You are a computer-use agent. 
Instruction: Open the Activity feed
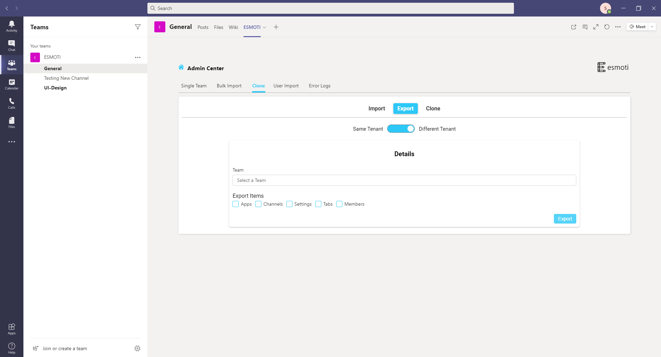point(12,26)
